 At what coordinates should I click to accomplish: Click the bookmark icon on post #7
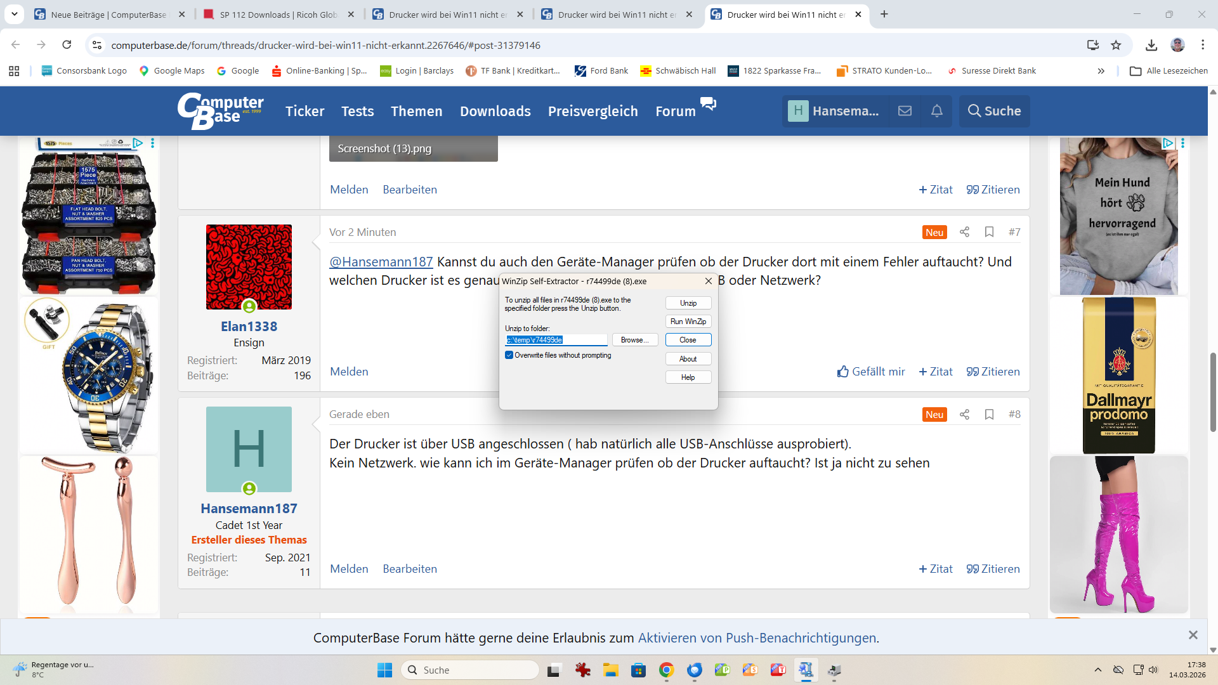point(989,232)
